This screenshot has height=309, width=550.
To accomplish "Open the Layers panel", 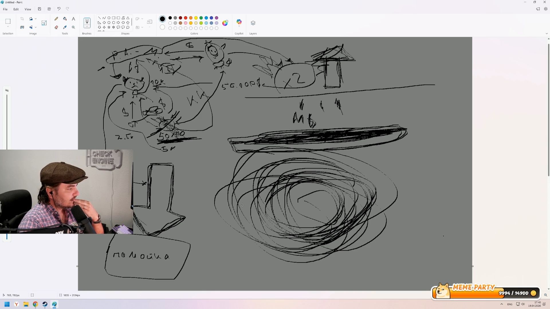I will 253,23.
